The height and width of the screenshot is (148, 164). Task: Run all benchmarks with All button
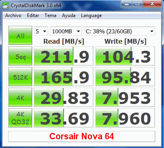point(20,35)
